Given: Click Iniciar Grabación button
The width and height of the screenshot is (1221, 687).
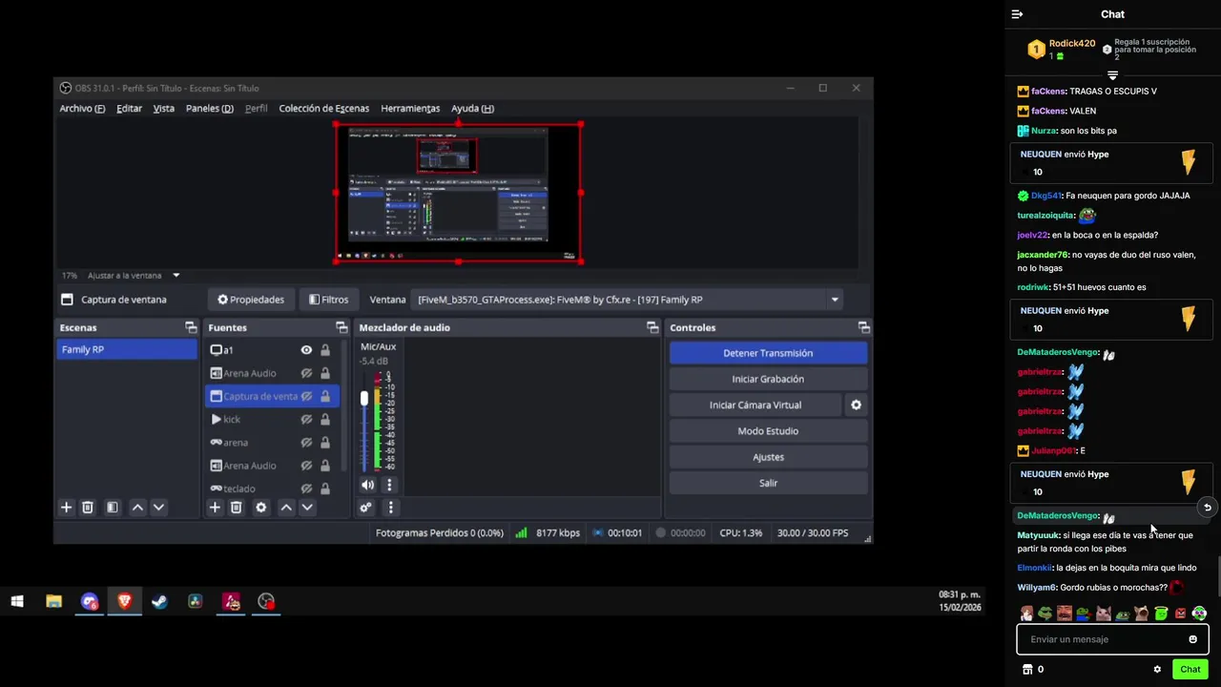Looking at the screenshot, I should click(x=768, y=379).
